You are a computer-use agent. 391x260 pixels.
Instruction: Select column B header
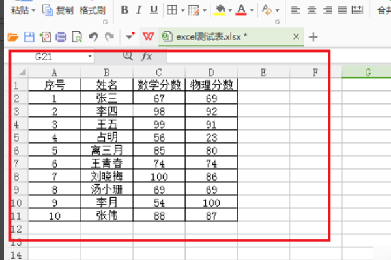click(107, 72)
